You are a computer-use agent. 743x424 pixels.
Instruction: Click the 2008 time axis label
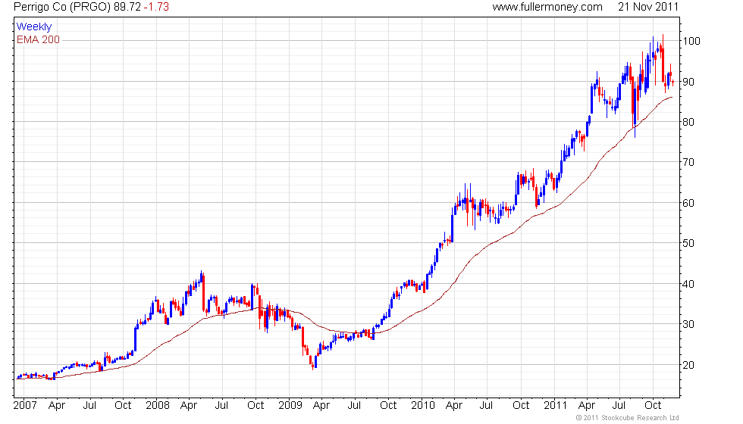tap(158, 406)
